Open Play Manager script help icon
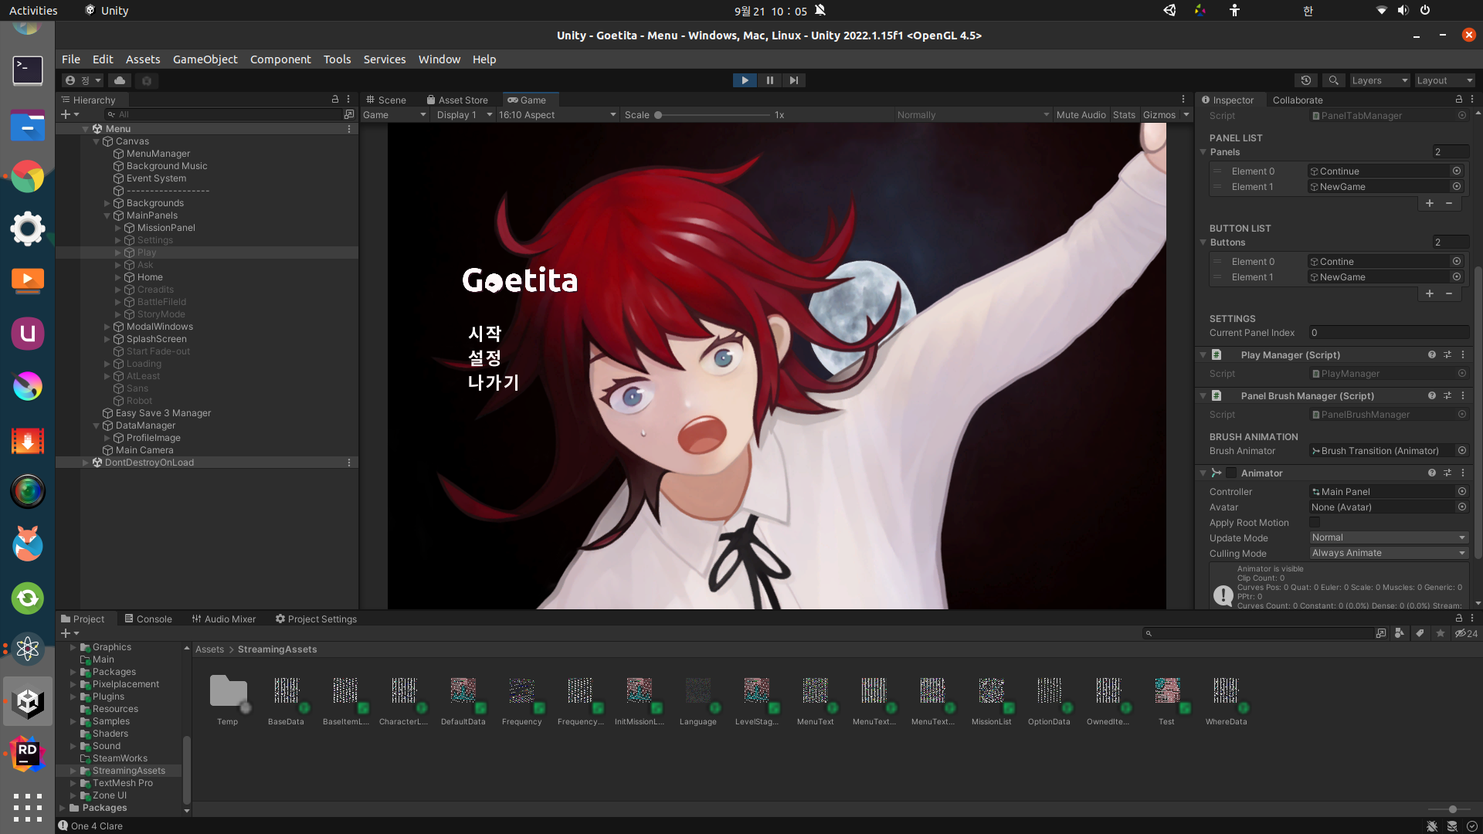The width and height of the screenshot is (1483, 834). pos(1431,354)
